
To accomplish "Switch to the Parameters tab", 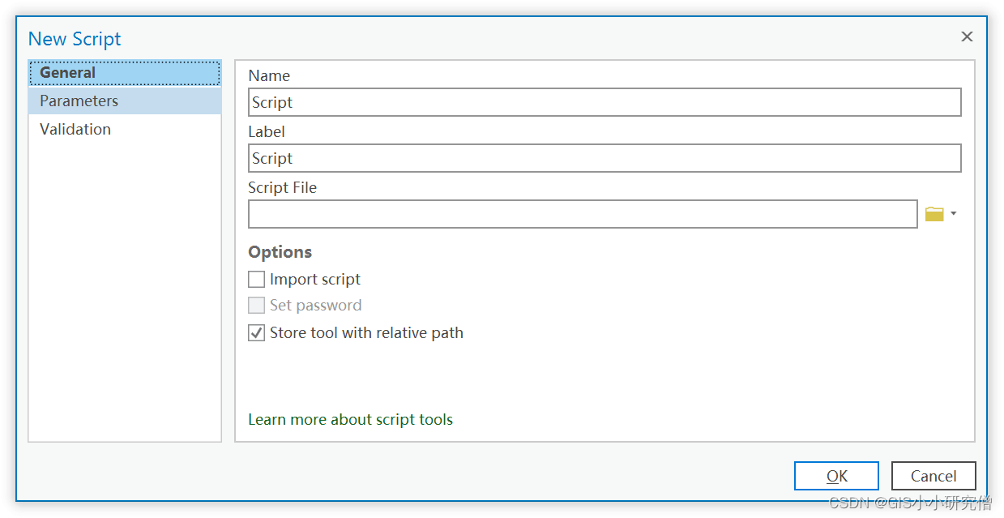I will click(x=79, y=101).
